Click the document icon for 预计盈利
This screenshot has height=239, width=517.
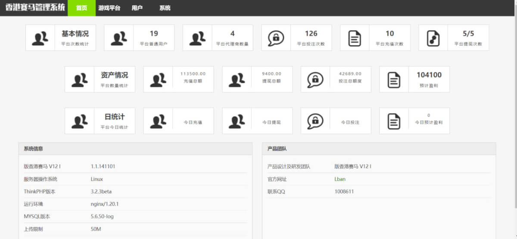pos(394,80)
